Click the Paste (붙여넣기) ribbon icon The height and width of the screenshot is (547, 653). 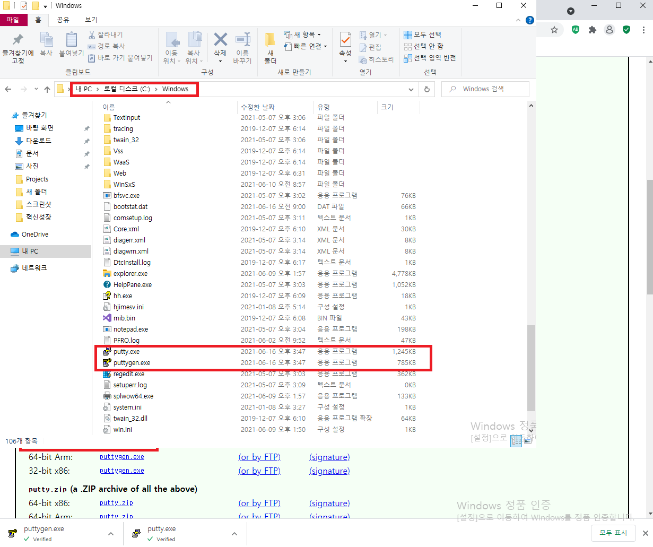(x=72, y=39)
